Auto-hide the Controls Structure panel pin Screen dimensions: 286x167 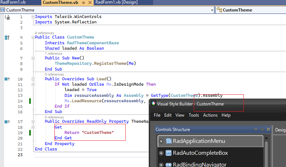[262, 130]
